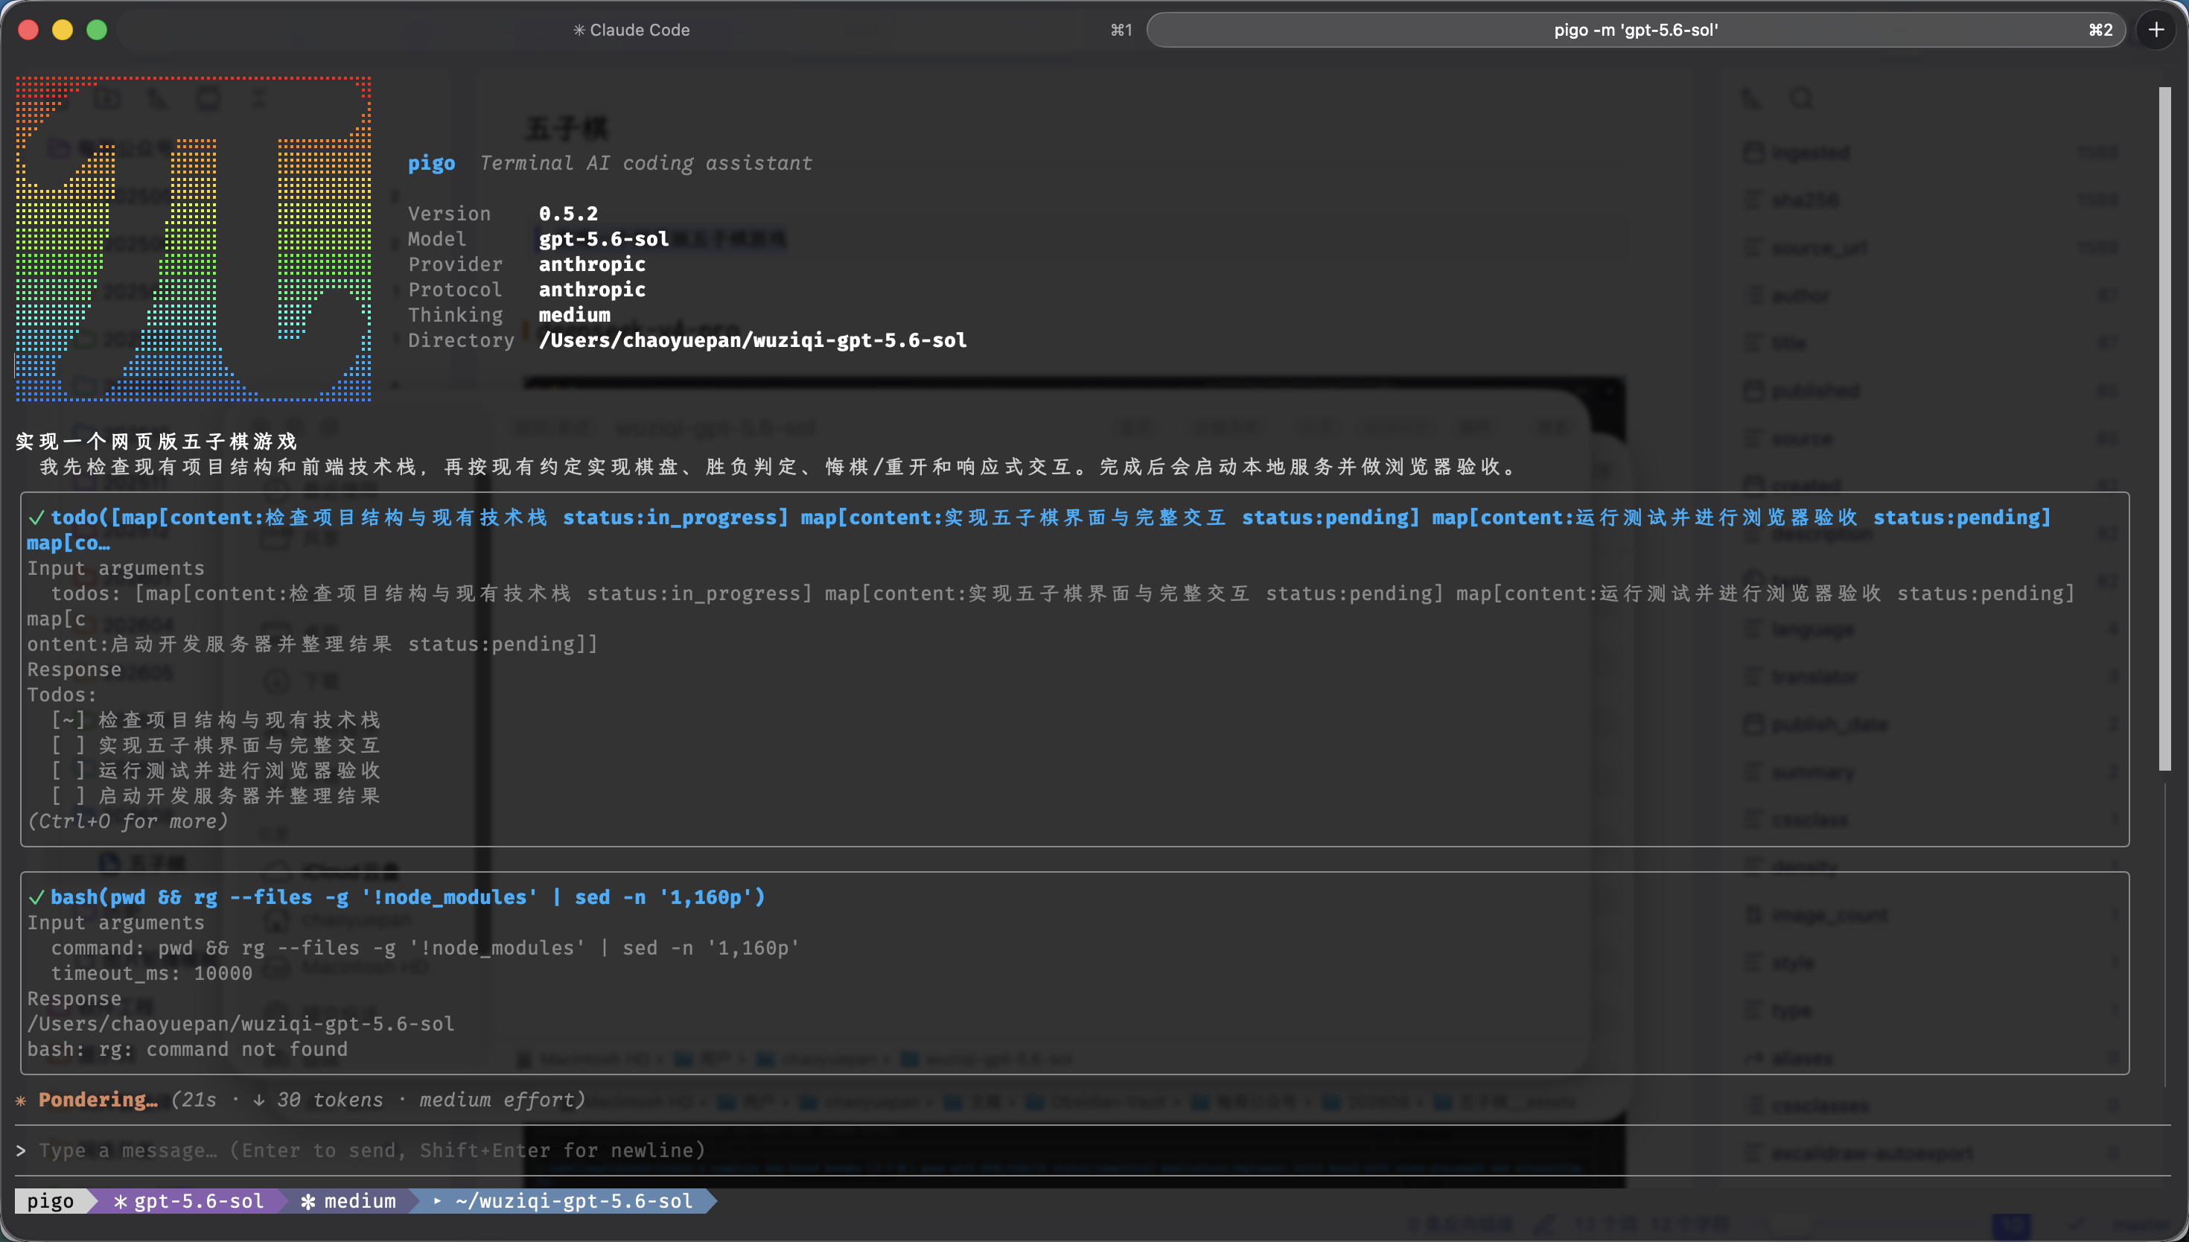Click the pigo segment in the status bar

pos(51,1201)
